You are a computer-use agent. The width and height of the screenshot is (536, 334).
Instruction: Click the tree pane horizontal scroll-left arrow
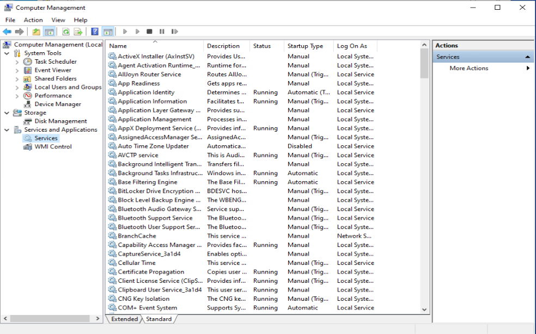coord(5,318)
